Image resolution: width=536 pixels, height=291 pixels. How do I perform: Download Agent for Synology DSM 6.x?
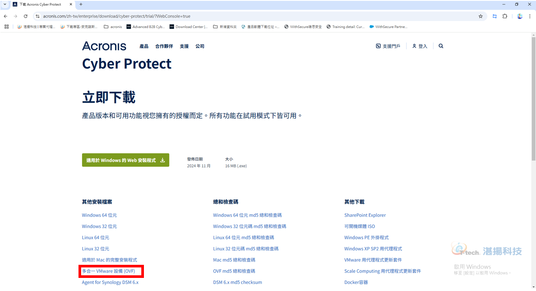tap(110, 282)
